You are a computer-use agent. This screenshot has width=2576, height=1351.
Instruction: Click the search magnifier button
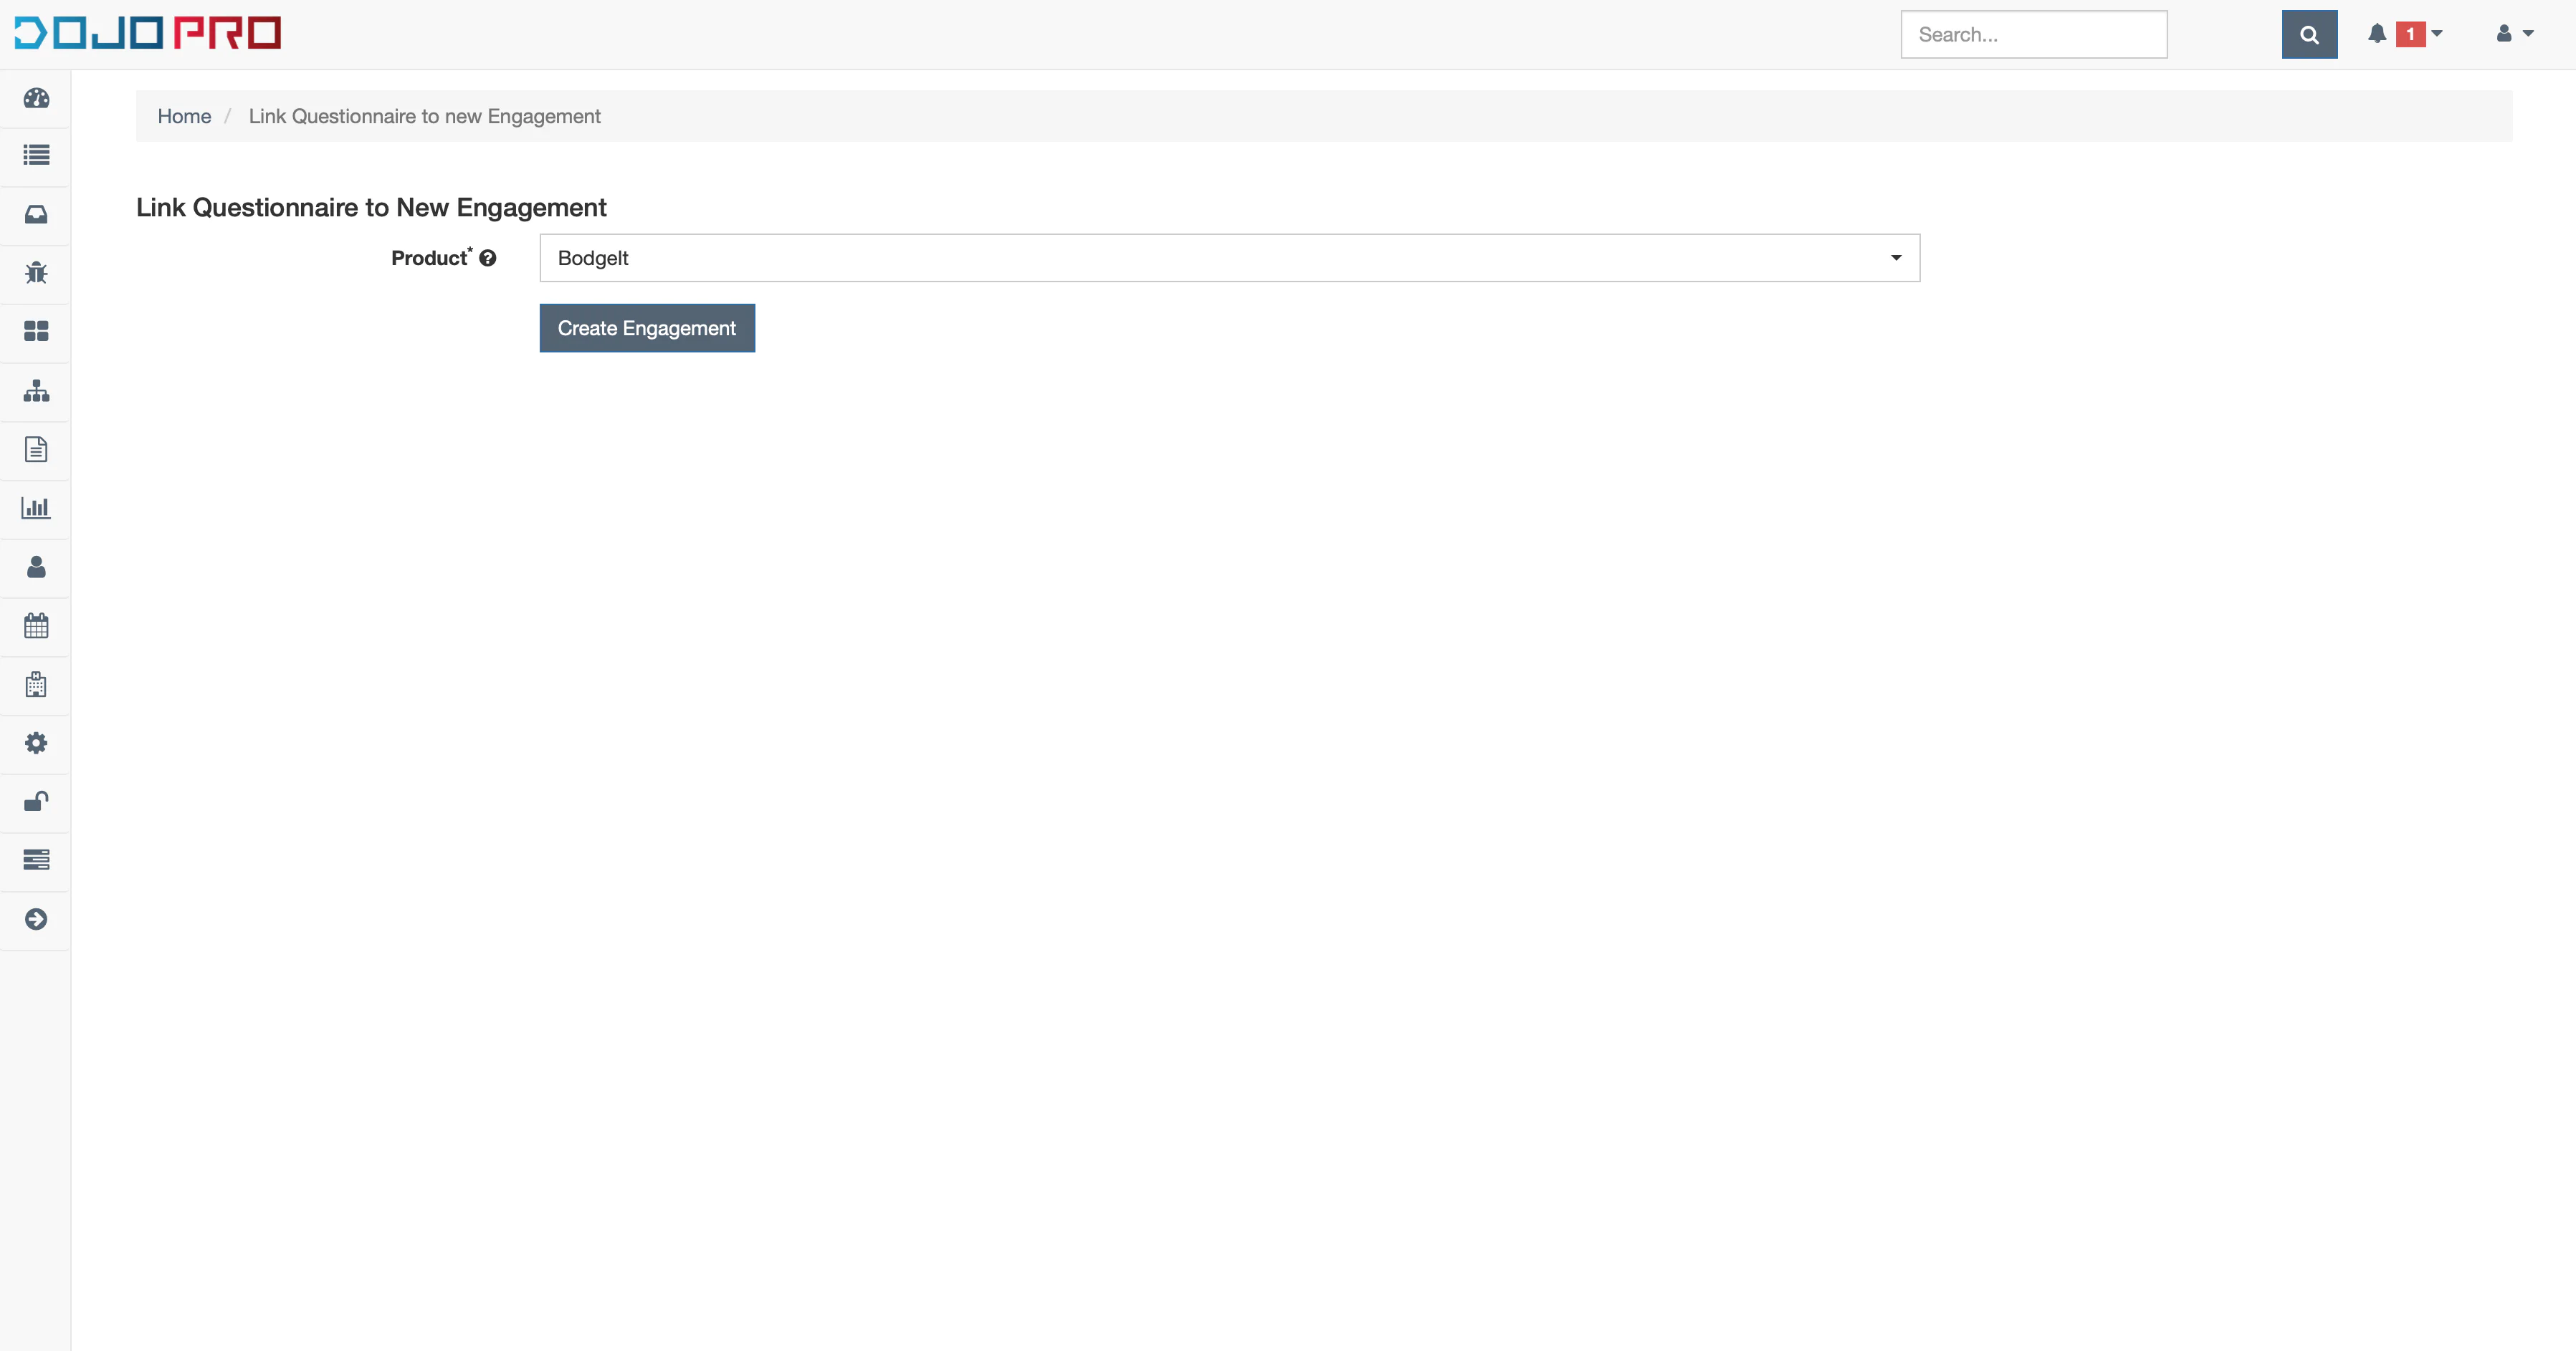click(x=2308, y=35)
